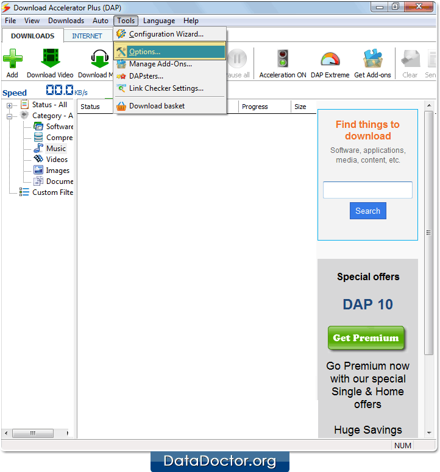
Task: Click Configuration Wizard wand icon
Action: click(121, 33)
